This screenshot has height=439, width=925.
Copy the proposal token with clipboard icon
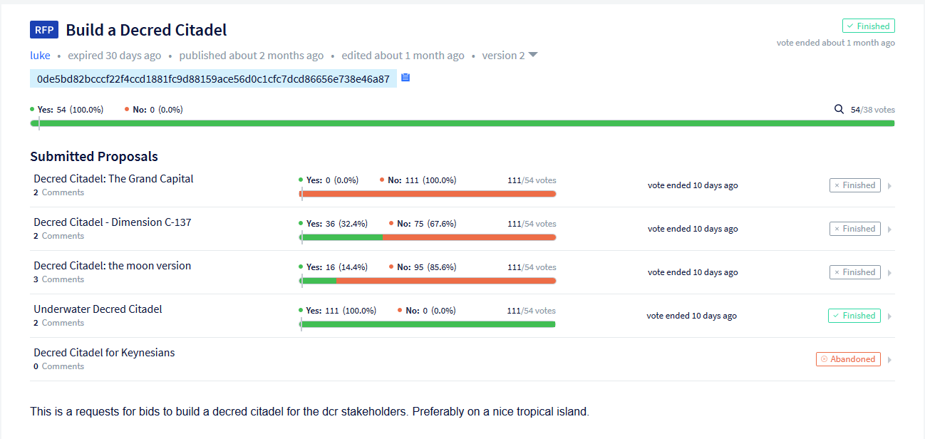pyautogui.click(x=405, y=78)
